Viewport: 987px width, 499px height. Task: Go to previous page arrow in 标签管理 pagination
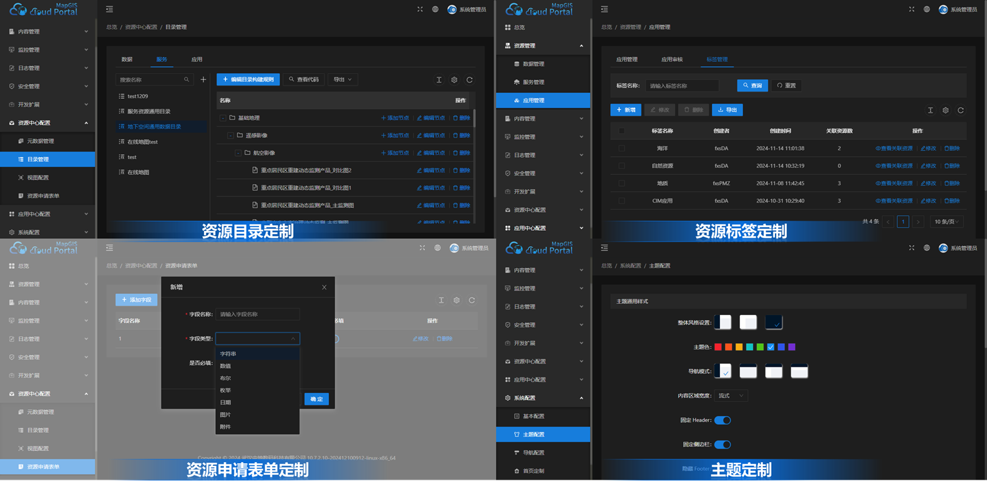click(x=888, y=222)
